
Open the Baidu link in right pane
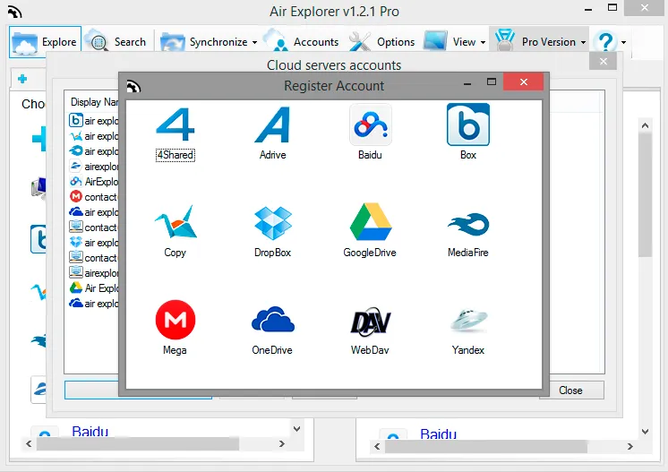(x=439, y=434)
